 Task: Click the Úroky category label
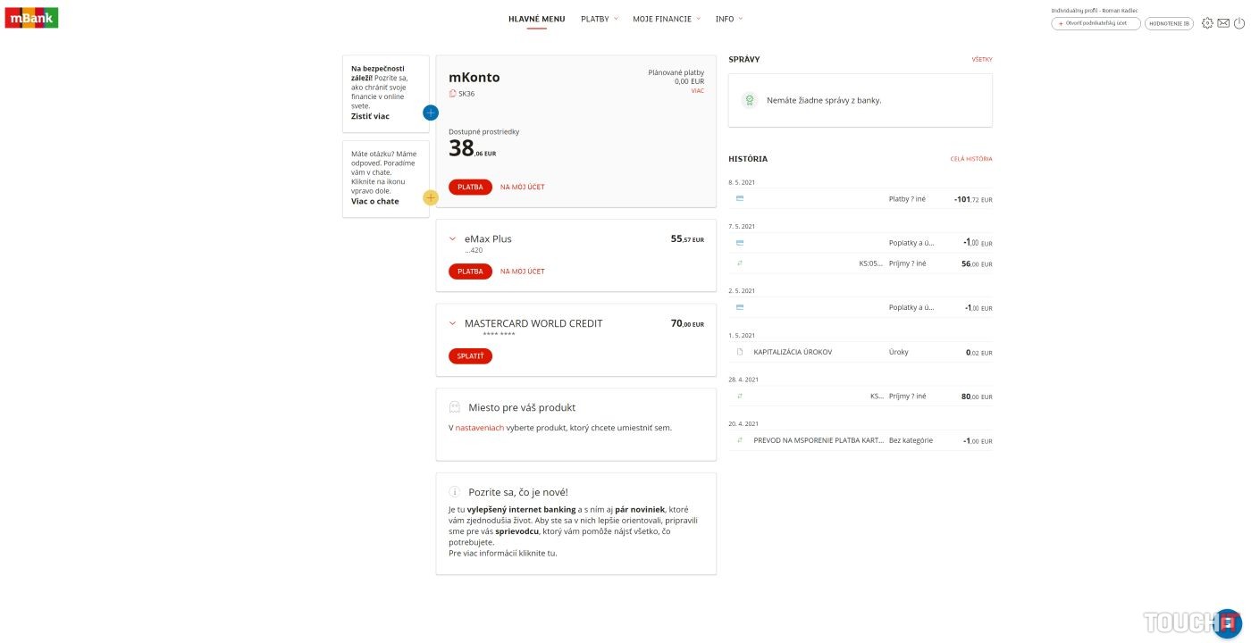coord(899,352)
